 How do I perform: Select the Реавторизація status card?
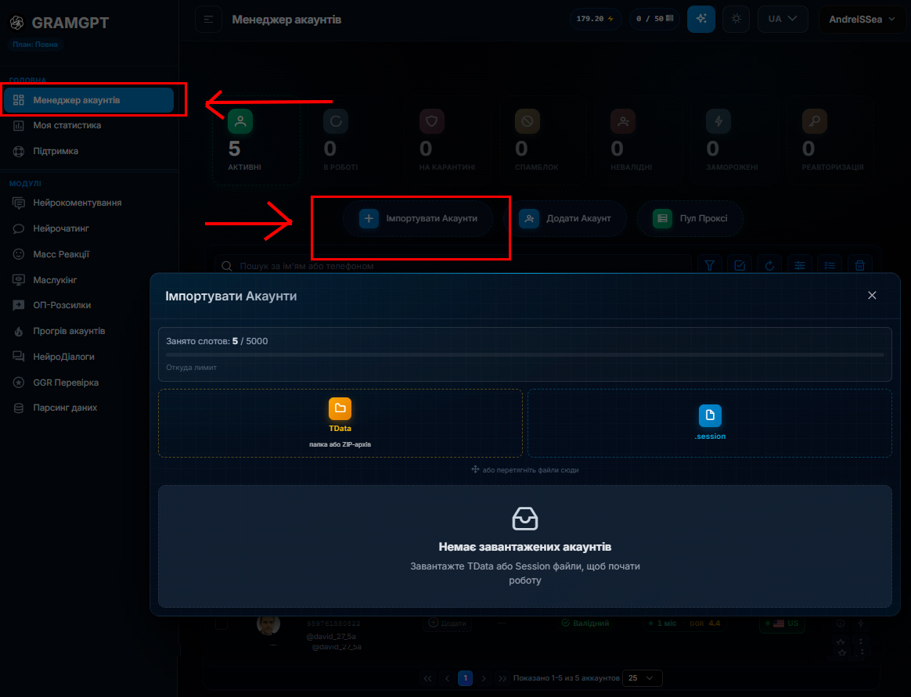click(x=830, y=141)
